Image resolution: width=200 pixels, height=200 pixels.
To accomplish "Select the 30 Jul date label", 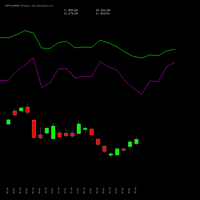I will (135, 191).
